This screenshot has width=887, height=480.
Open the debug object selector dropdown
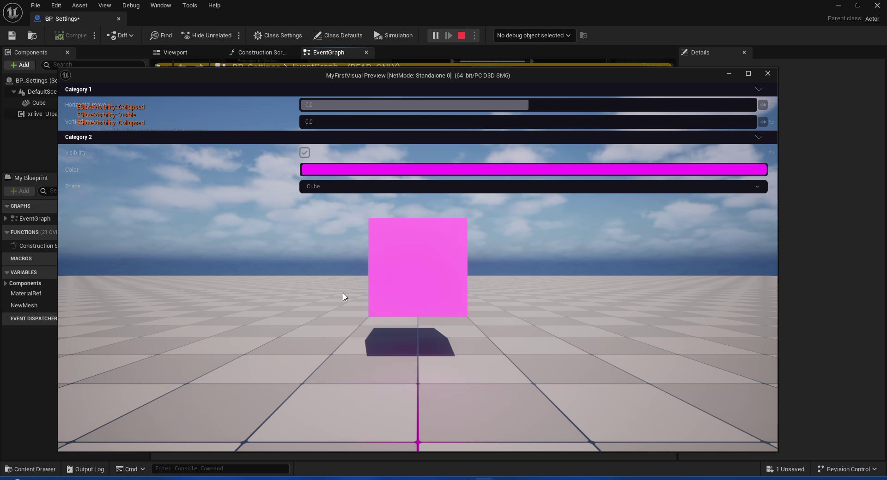pos(534,36)
